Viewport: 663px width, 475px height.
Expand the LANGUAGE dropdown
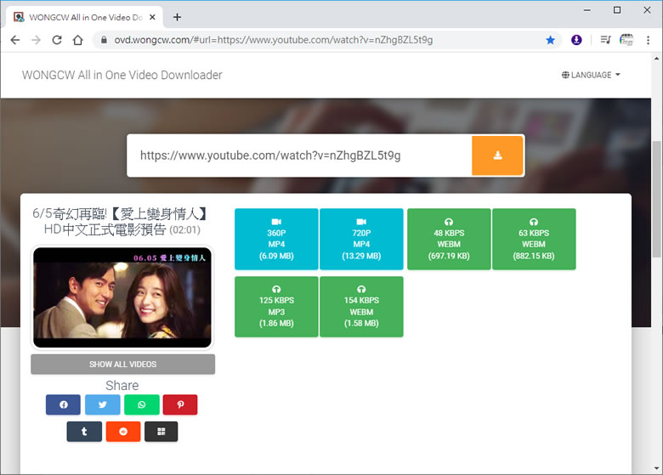tap(591, 75)
